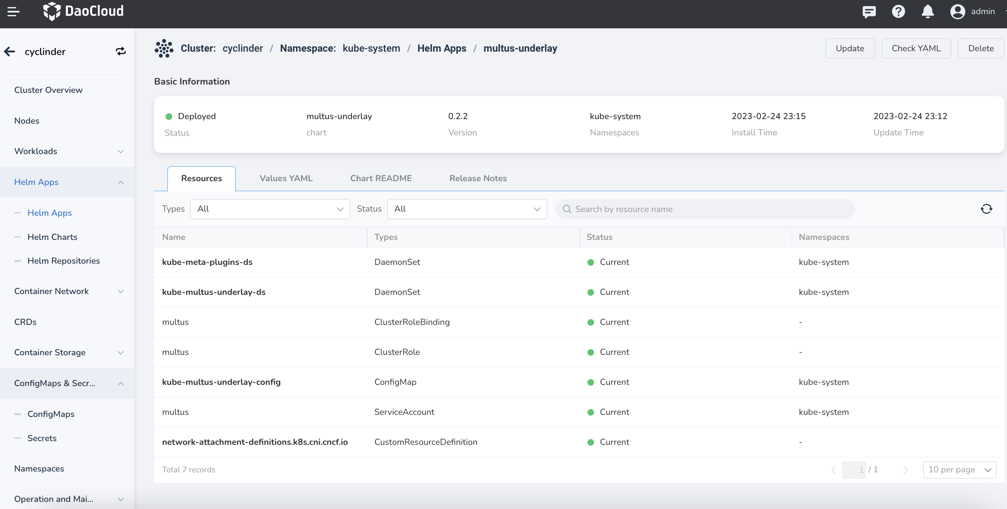Refresh the resources list

986,209
